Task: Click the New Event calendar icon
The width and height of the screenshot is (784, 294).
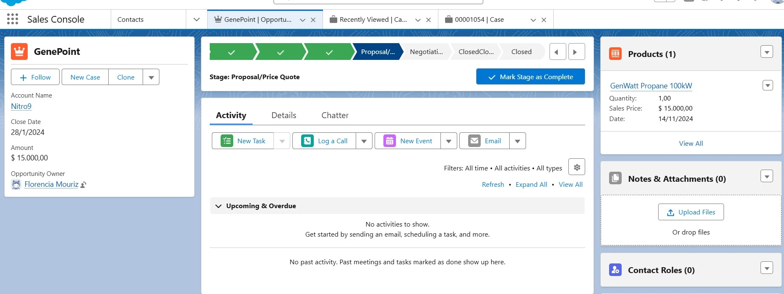Action: (x=390, y=141)
